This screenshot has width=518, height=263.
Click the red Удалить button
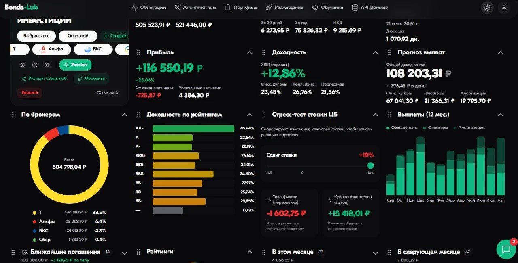30,92
